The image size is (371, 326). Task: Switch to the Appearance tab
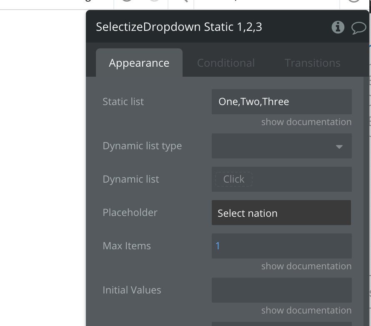click(x=139, y=63)
